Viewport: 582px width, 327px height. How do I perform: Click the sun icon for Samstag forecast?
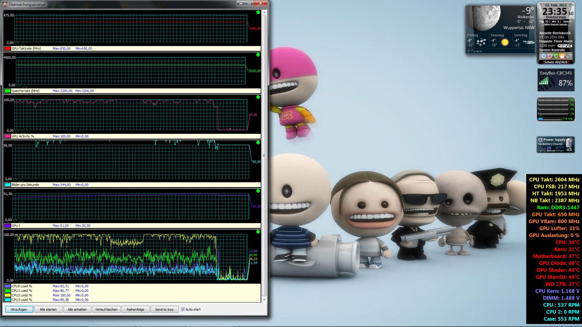505,42
